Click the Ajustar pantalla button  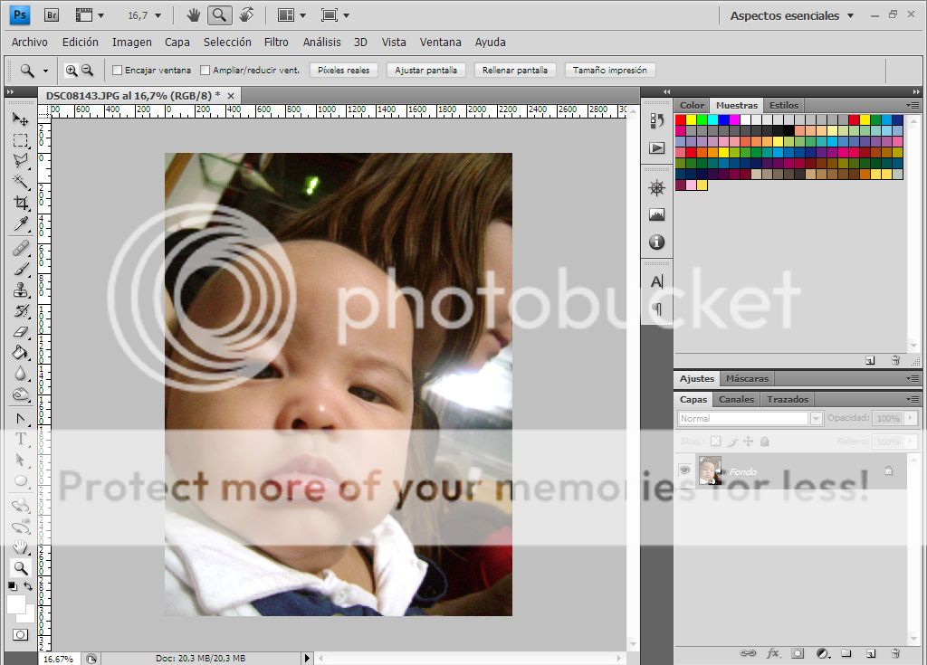click(425, 71)
